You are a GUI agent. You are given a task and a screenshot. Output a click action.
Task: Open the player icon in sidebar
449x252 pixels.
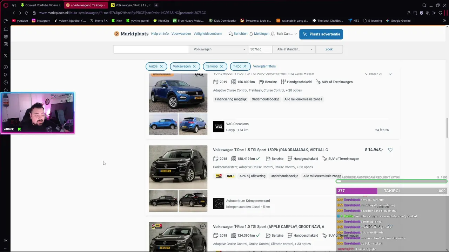[x=6, y=67]
